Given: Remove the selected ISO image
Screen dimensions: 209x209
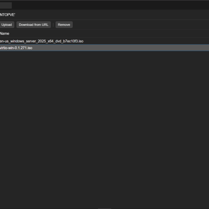Looking at the screenshot, I should (64, 25).
